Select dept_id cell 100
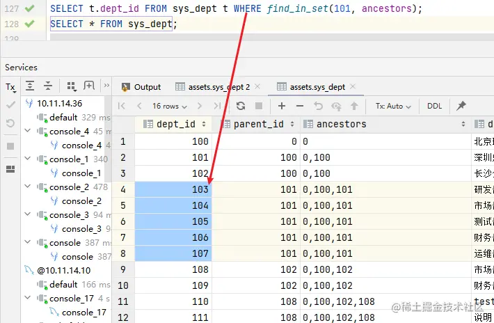Screen dimensions: 494x323 pos(173,141)
